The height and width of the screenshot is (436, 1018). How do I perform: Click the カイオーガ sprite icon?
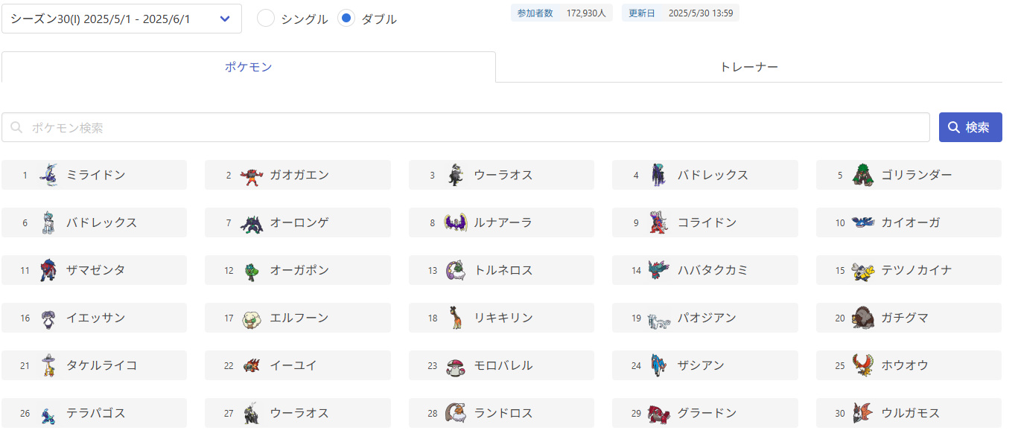863,222
